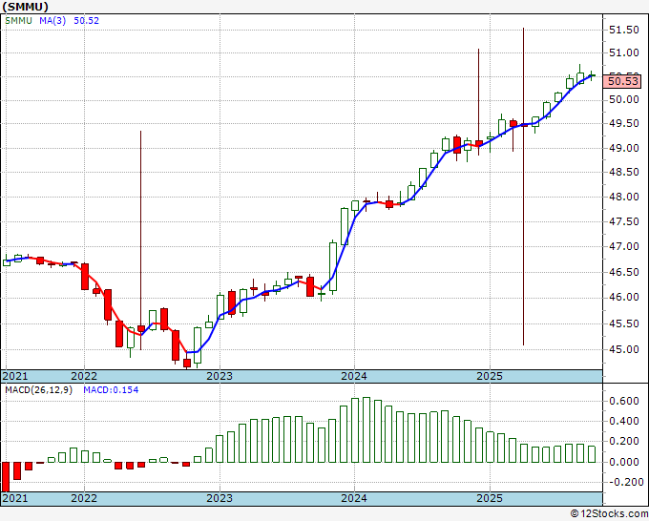Click the 51.50 price axis label
The width and height of the screenshot is (649, 521).
pos(624,31)
